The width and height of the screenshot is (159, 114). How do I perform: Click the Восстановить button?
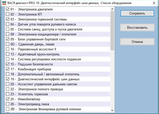(137, 27)
